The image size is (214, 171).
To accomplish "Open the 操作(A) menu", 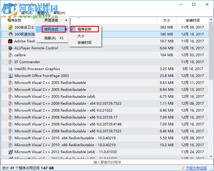I will (x=27, y=13).
